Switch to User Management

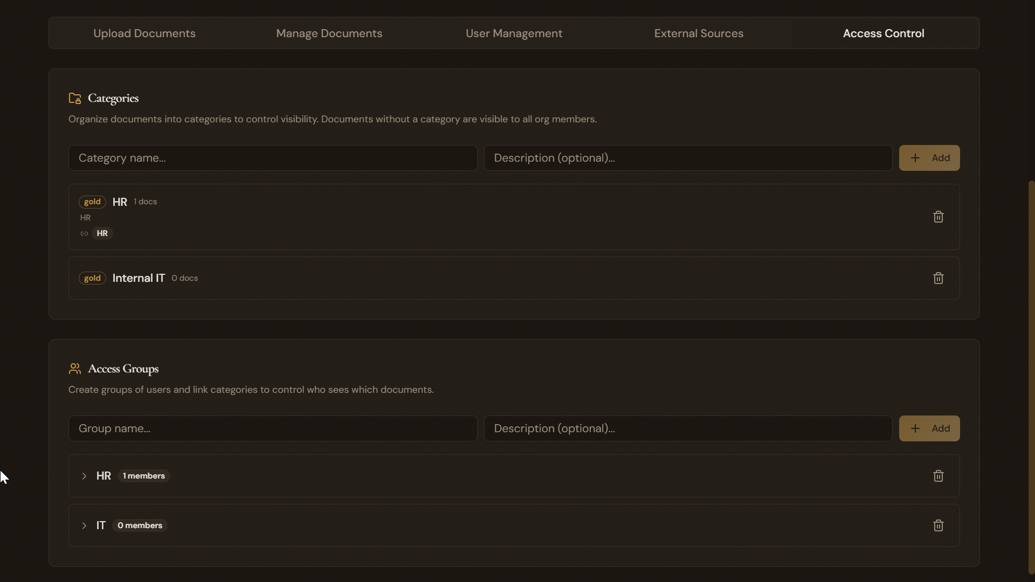click(513, 33)
